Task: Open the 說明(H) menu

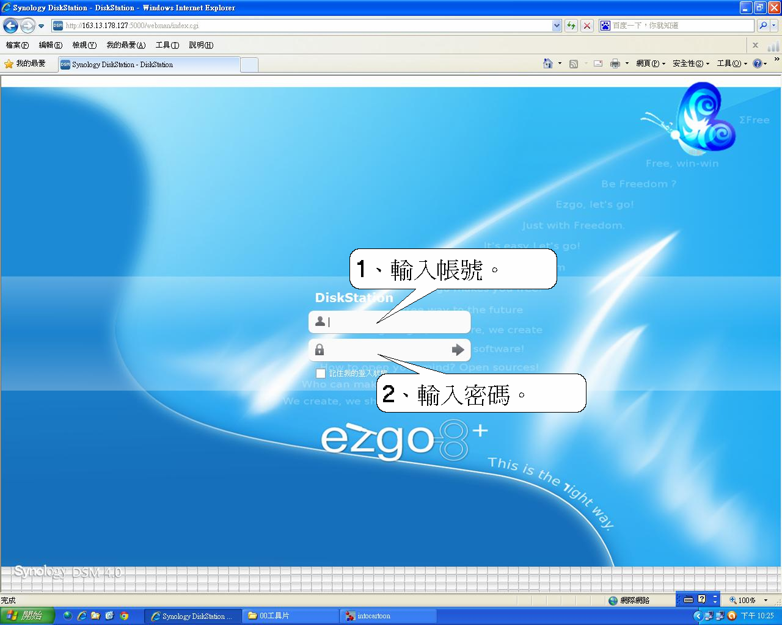Action: point(201,45)
